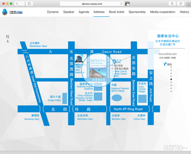The height and width of the screenshot is (154, 191).
Task: Click the Pangu Hotel label
Action: [x=54, y=100]
